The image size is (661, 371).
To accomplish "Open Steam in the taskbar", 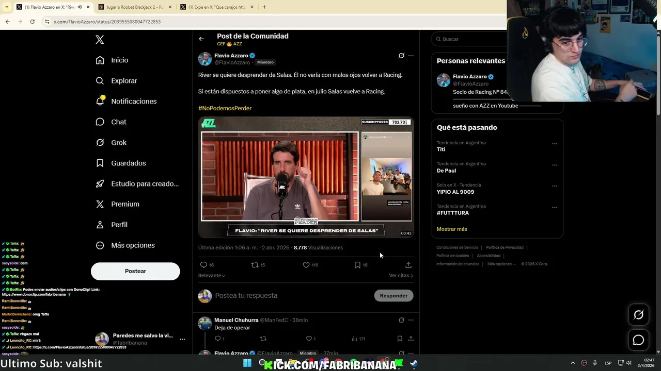I will (414, 363).
